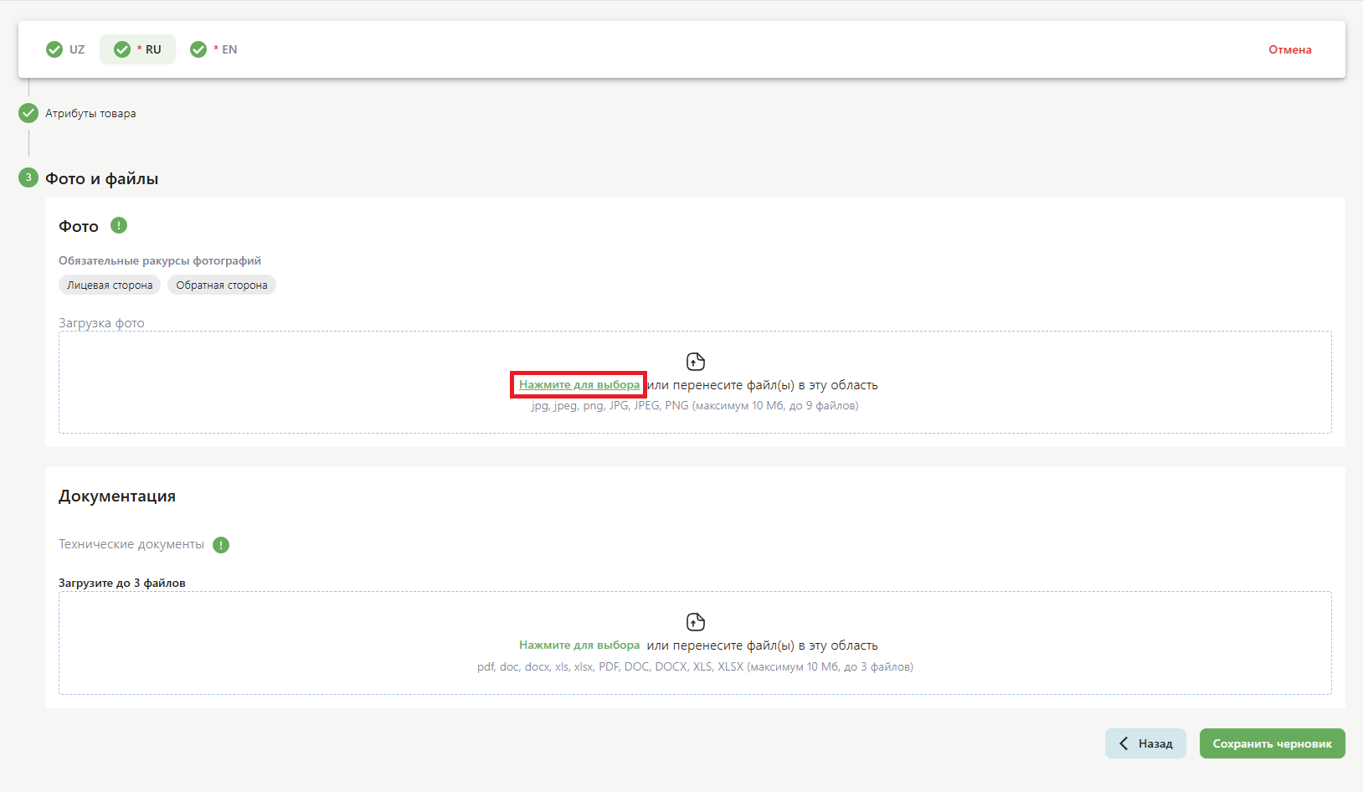
Task: Click the step 3 number badge
Action: click(x=28, y=177)
